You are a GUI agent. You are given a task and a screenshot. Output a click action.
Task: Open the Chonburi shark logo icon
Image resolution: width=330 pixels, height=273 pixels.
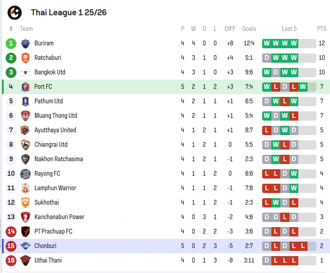tap(25, 246)
